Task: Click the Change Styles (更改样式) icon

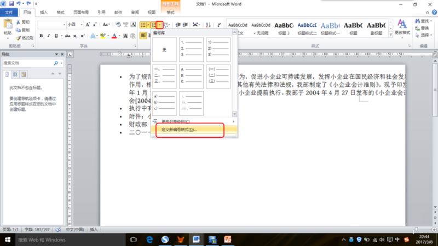Action: pyautogui.click(x=402, y=26)
